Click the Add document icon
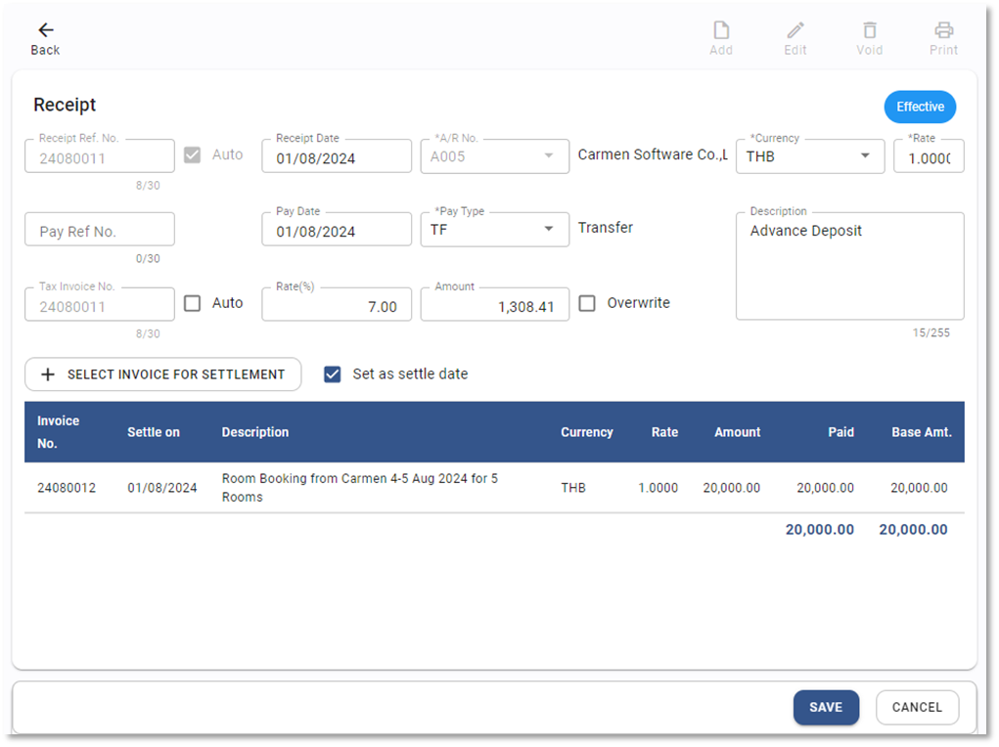Screen dimensions: 999x747 (721, 30)
